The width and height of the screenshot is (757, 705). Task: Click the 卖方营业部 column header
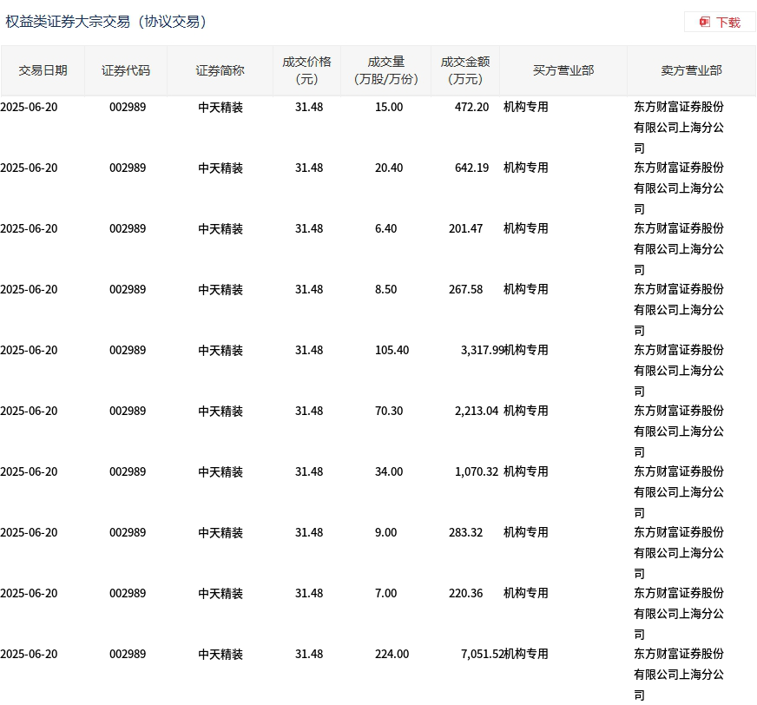691,70
